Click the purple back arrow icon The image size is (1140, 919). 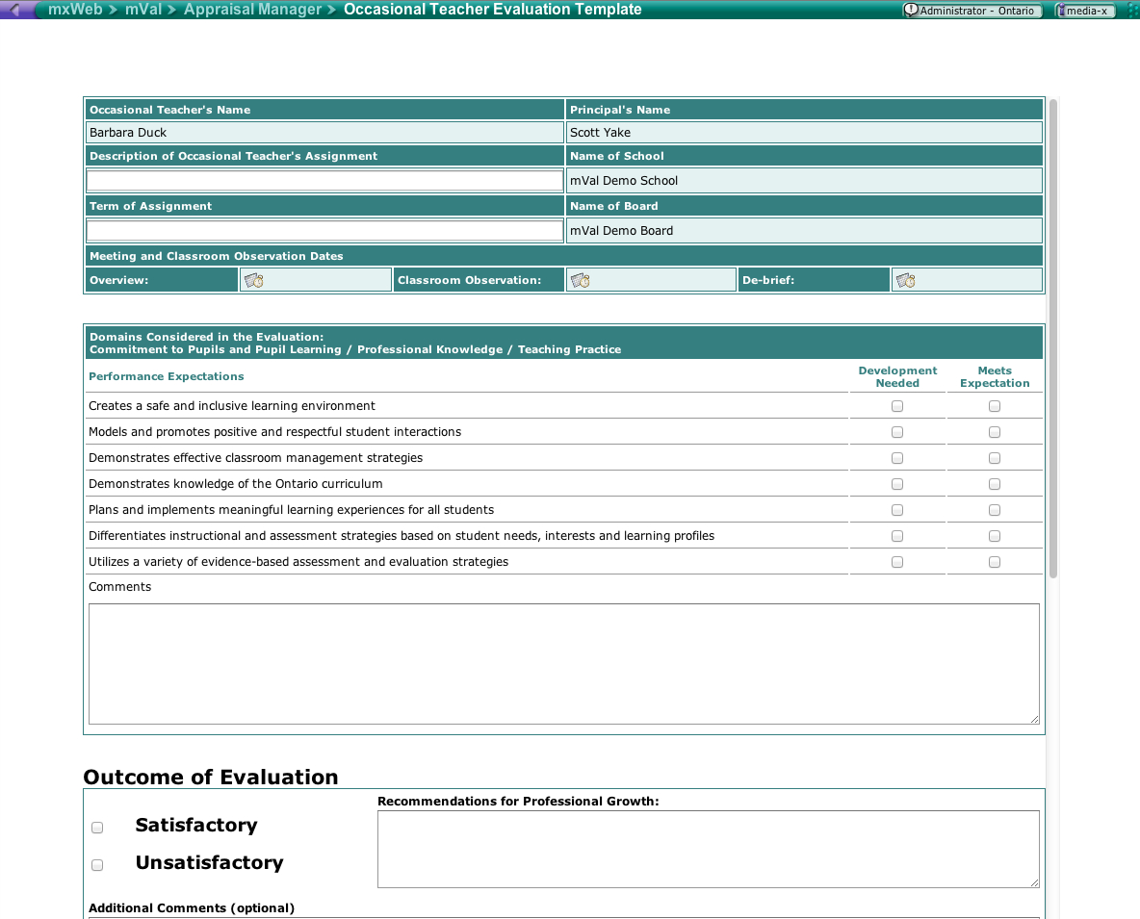(x=13, y=10)
